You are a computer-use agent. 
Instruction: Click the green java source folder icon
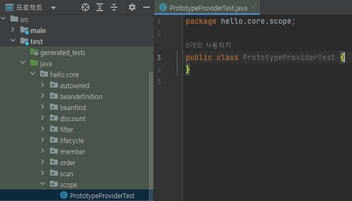point(34,63)
